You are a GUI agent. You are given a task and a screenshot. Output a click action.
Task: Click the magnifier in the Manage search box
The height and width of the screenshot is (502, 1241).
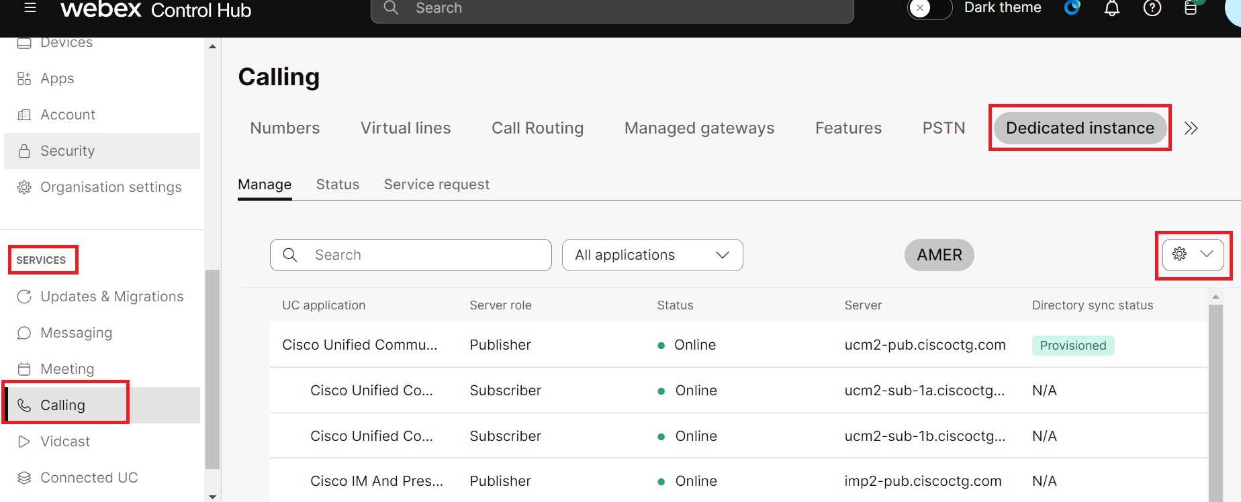[290, 255]
